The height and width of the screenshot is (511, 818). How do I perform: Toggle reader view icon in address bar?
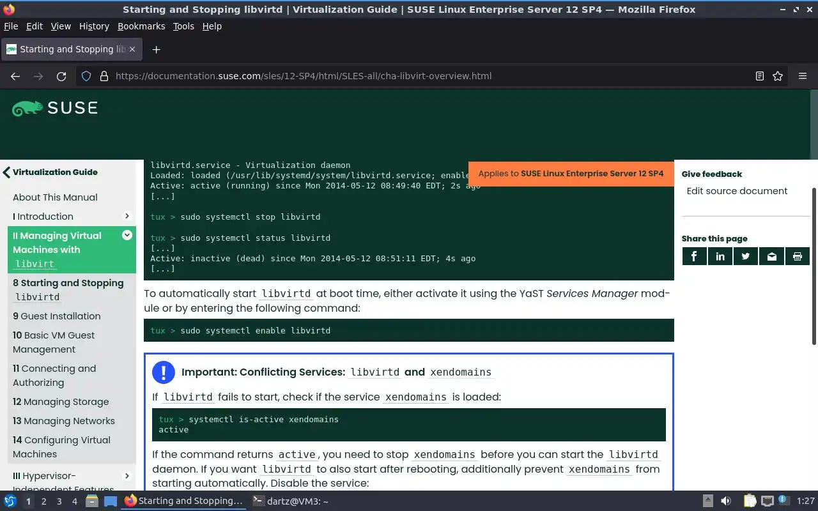point(759,76)
